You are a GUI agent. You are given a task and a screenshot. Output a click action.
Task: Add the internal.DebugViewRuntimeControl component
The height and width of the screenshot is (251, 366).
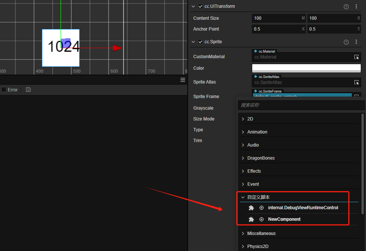point(303,208)
